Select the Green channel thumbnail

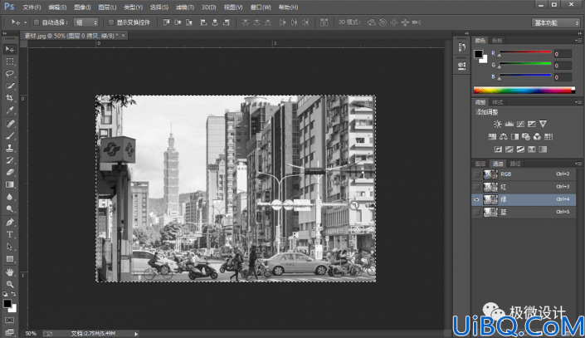(x=490, y=199)
